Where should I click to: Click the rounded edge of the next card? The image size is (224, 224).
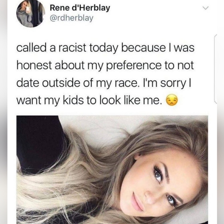[216, 69]
